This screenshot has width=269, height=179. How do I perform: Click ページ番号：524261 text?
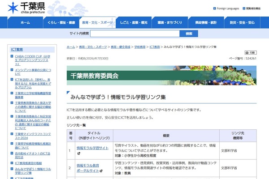[243, 59]
